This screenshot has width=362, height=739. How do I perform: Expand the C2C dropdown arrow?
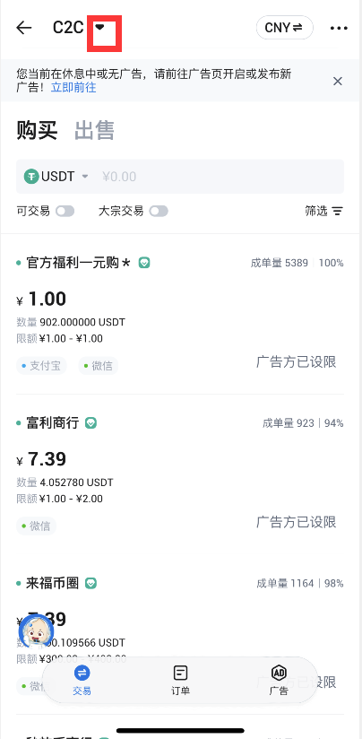99,28
